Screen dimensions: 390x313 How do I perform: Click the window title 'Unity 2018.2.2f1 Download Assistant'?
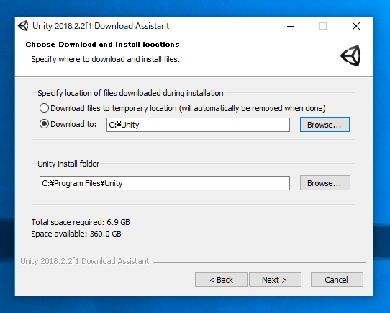pyautogui.click(x=101, y=26)
